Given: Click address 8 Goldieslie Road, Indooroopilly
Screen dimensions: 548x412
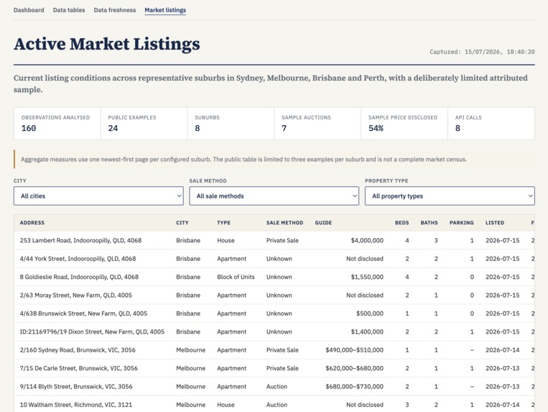Looking at the screenshot, I should point(79,277).
